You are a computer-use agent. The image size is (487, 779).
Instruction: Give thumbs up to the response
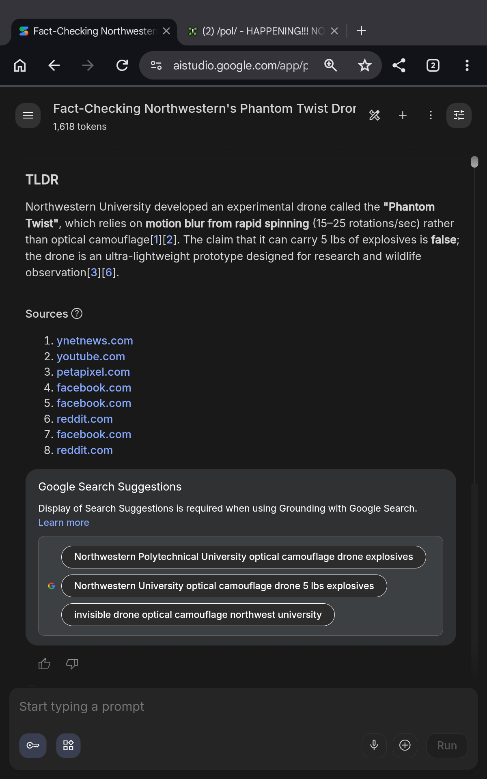click(44, 664)
